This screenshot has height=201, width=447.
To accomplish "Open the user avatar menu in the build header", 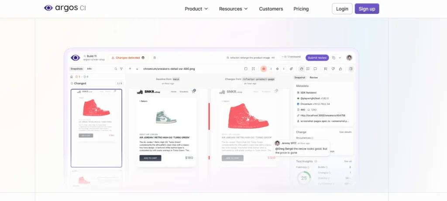I will coord(349,58).
